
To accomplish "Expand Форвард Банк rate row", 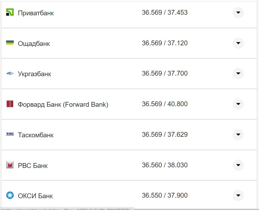I will tap(238, 104).
